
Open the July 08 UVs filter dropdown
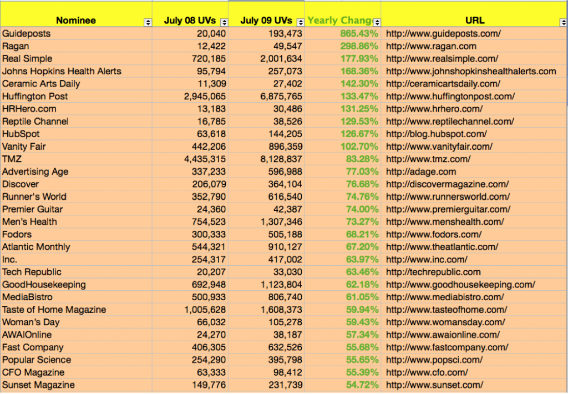click(x=224, y=23)
